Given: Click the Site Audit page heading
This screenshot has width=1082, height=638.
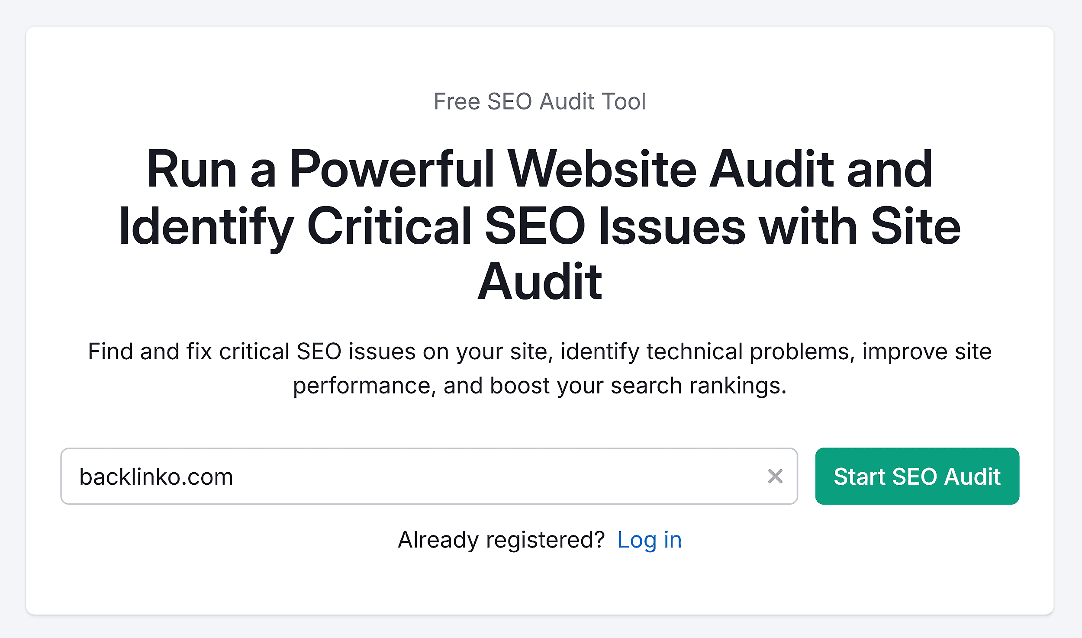Looking at the screenshot, I should pyautogui.click(x=541, y=224).
